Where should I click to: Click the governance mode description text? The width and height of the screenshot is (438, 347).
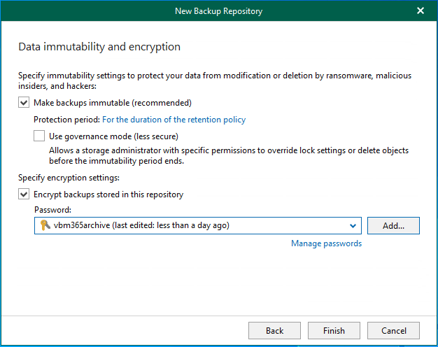(x=228, y=156)
